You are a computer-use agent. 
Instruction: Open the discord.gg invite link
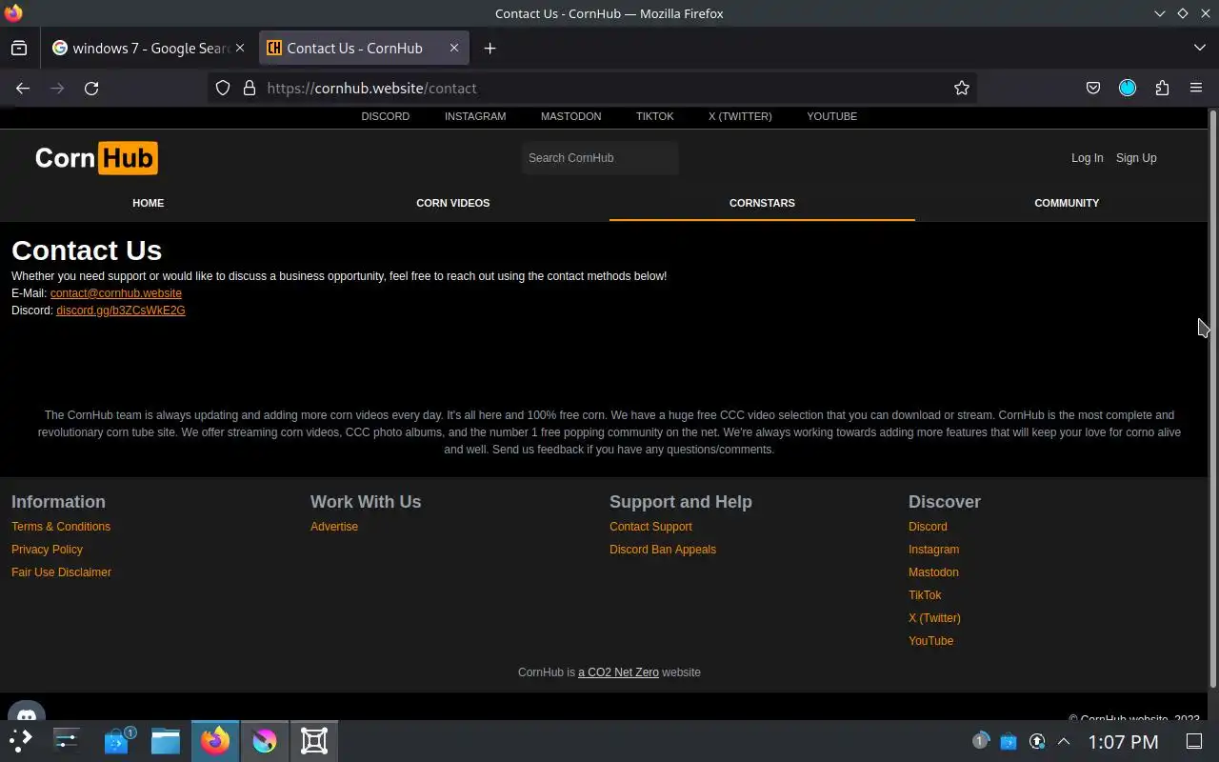coord(120,311)
